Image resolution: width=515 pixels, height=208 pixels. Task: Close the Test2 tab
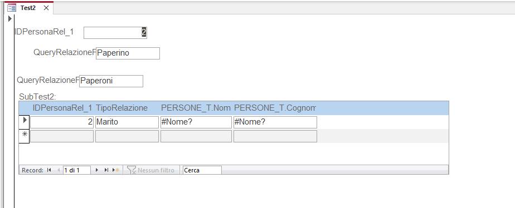tap(46, 8)
